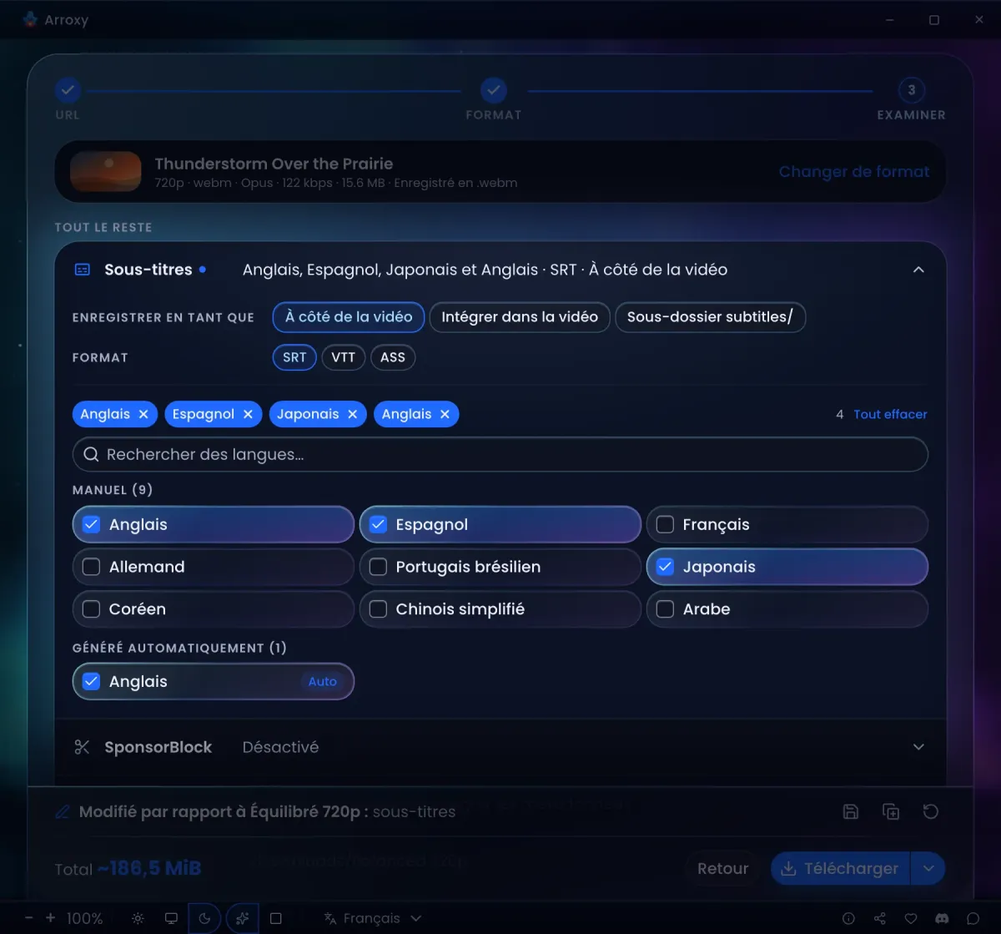This screenshot has height=934, width=1001.
Task: Uncheck the auto-generated Anglais checkbox
Action: [92, 681]
